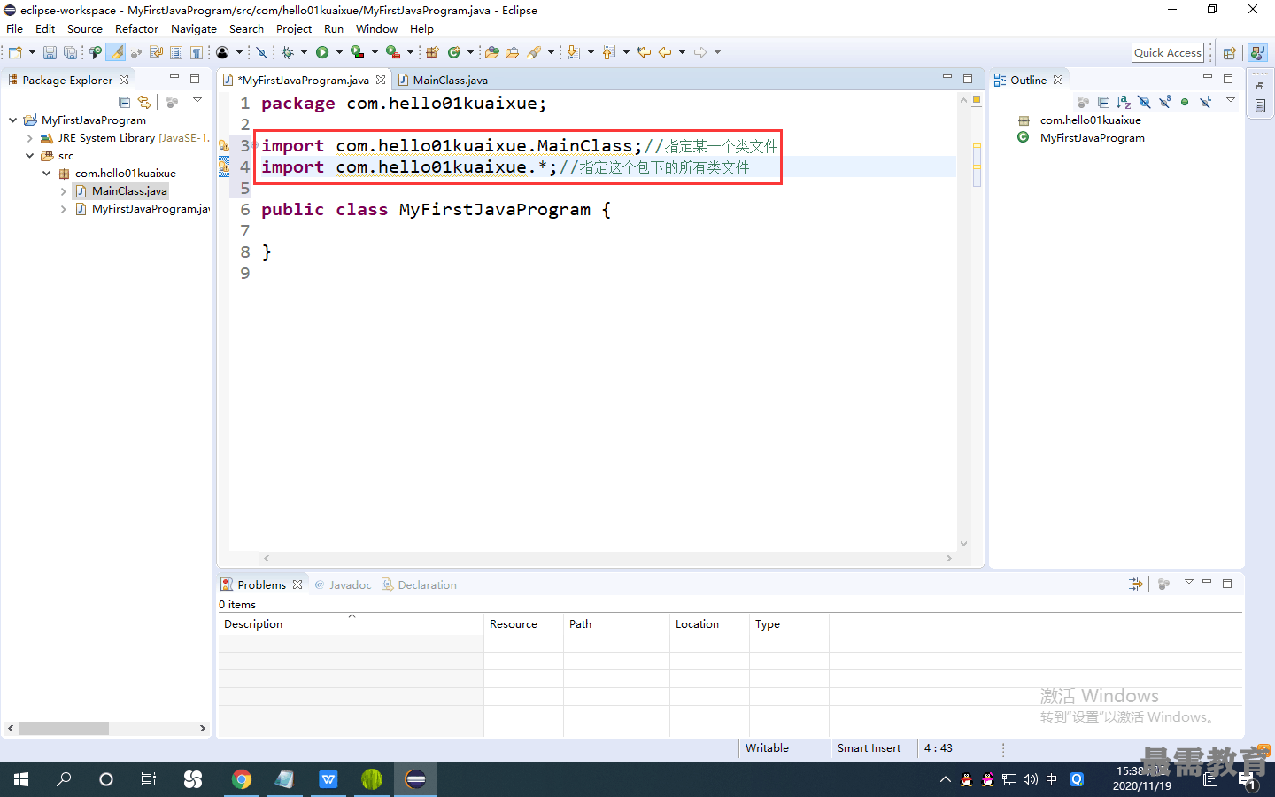Click the Search flashlight toolbar icon

pos(534,52)
